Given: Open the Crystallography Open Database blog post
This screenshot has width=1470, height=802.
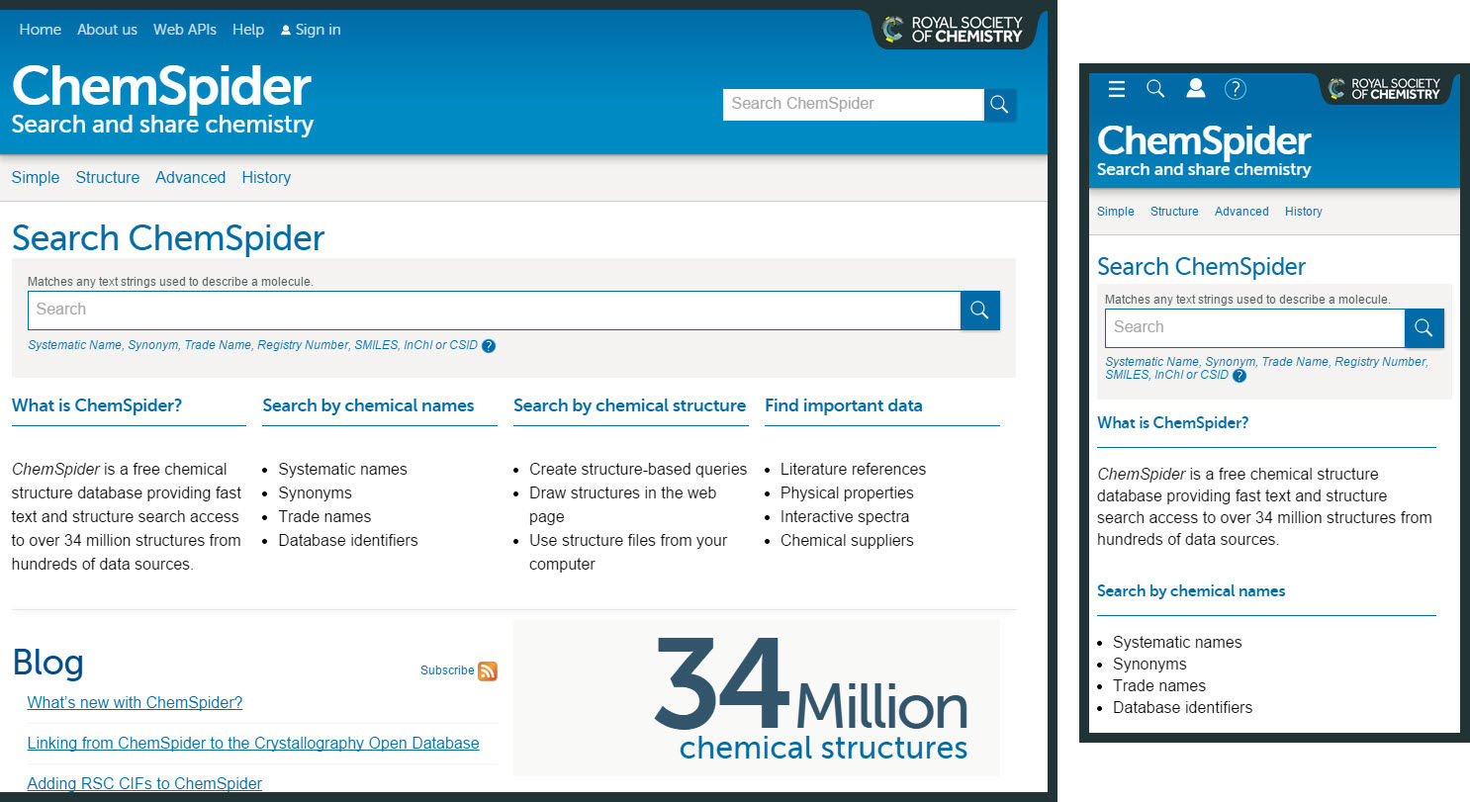Looking at the screenshot, I should (x=253, y=744).
